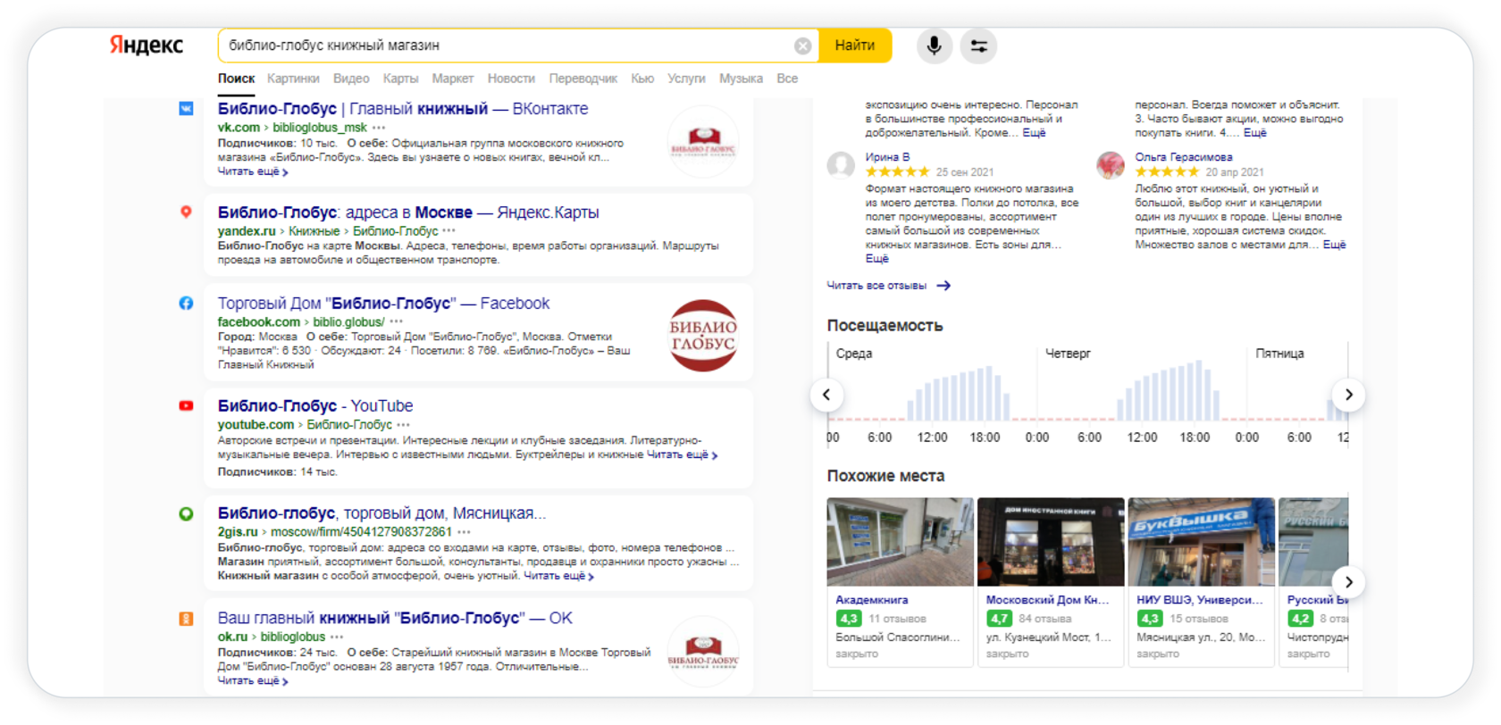1501x725 pixels.
Task: Expand Читать ещё under OK result
Action: click(253, 681)
